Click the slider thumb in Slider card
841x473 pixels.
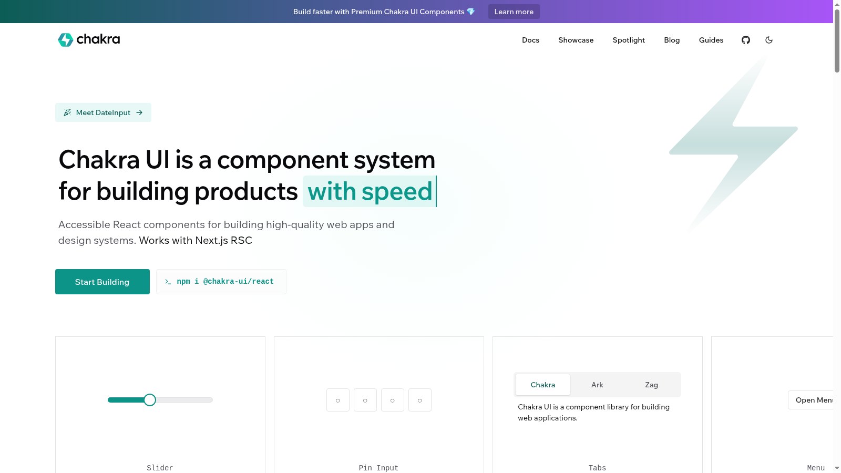(x=150, y=400)
